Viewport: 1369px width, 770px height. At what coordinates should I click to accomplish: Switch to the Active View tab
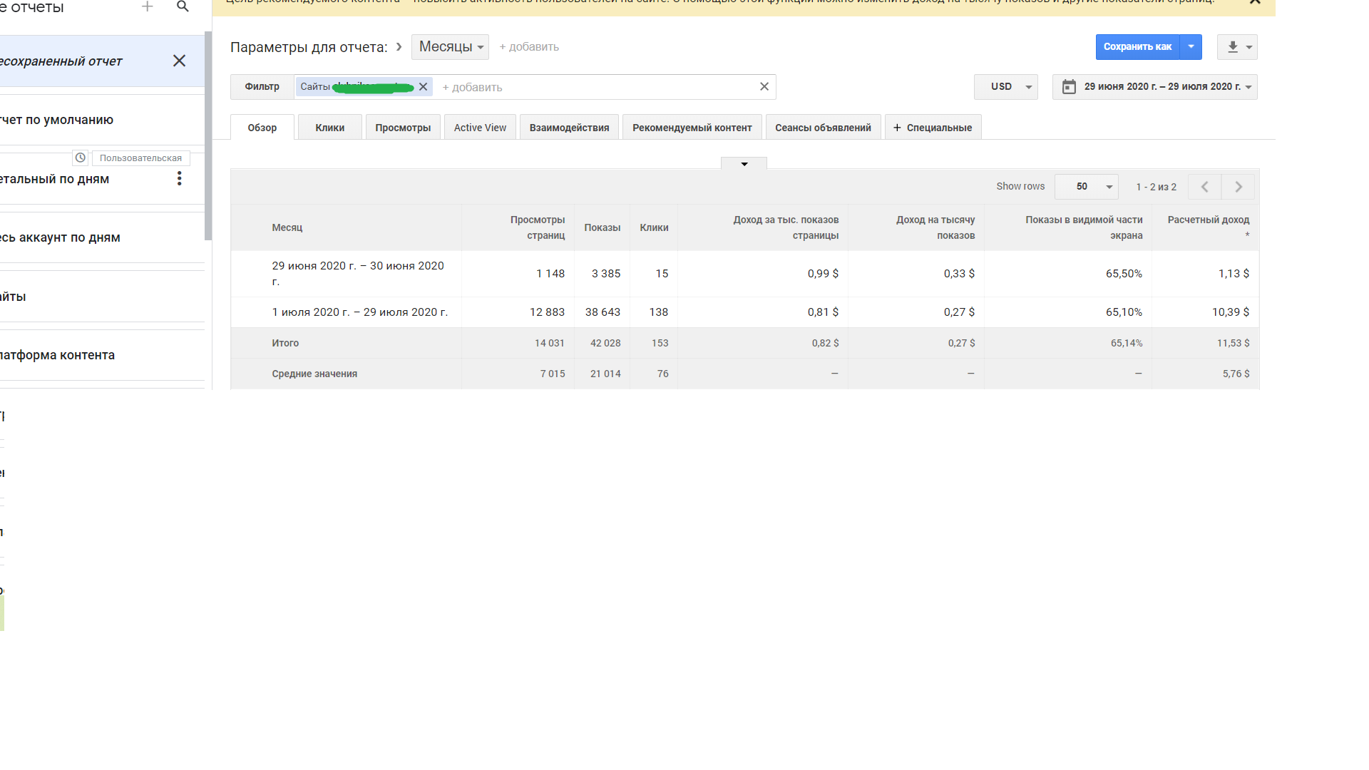[x=480, y=128]
